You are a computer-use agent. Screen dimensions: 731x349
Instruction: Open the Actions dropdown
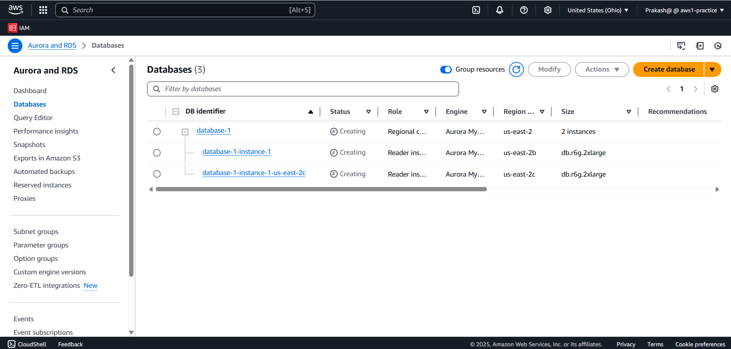tap(602, 69)
